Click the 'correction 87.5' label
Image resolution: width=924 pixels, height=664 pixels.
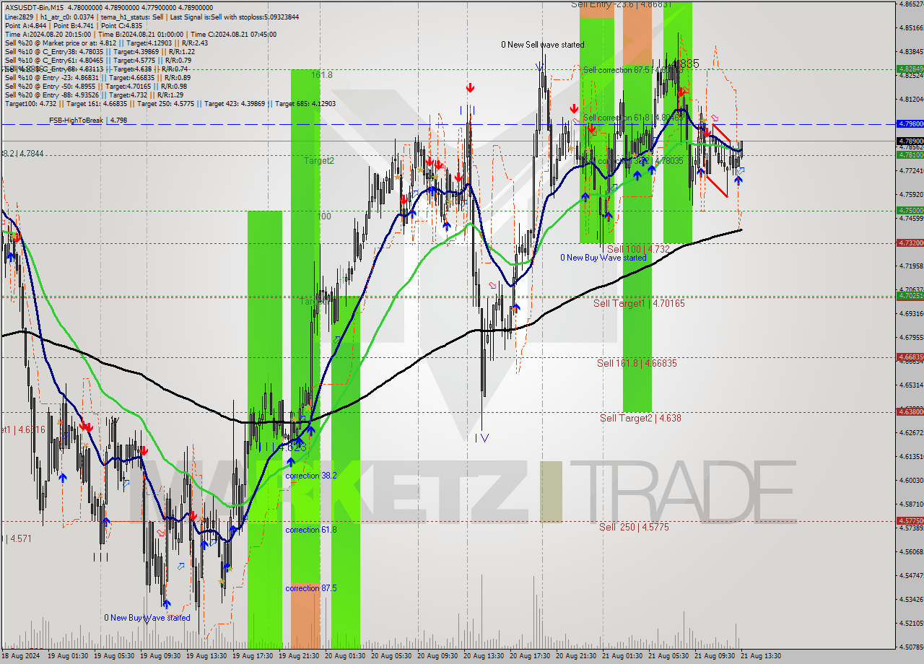[311, 588]
